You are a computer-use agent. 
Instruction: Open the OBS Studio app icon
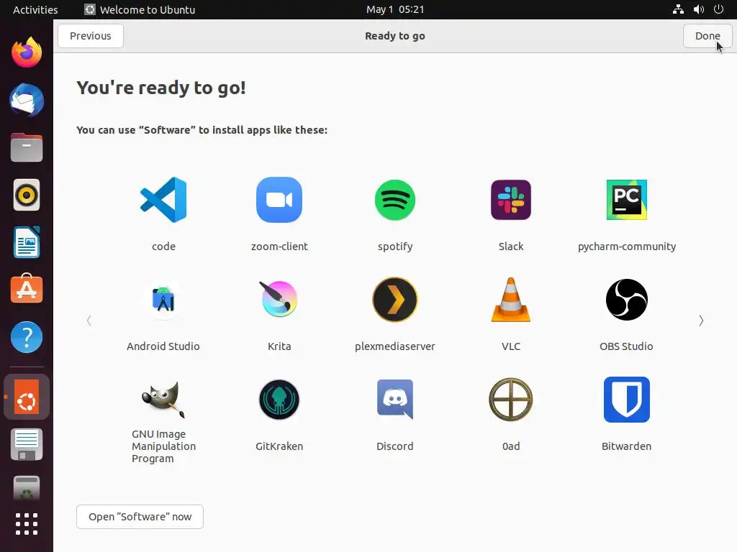pos(627,300)
